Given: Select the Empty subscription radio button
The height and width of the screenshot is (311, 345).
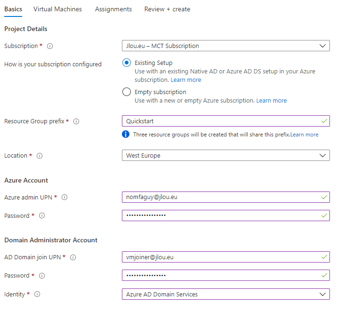Looking at the screenshot, I should point(127,92).
